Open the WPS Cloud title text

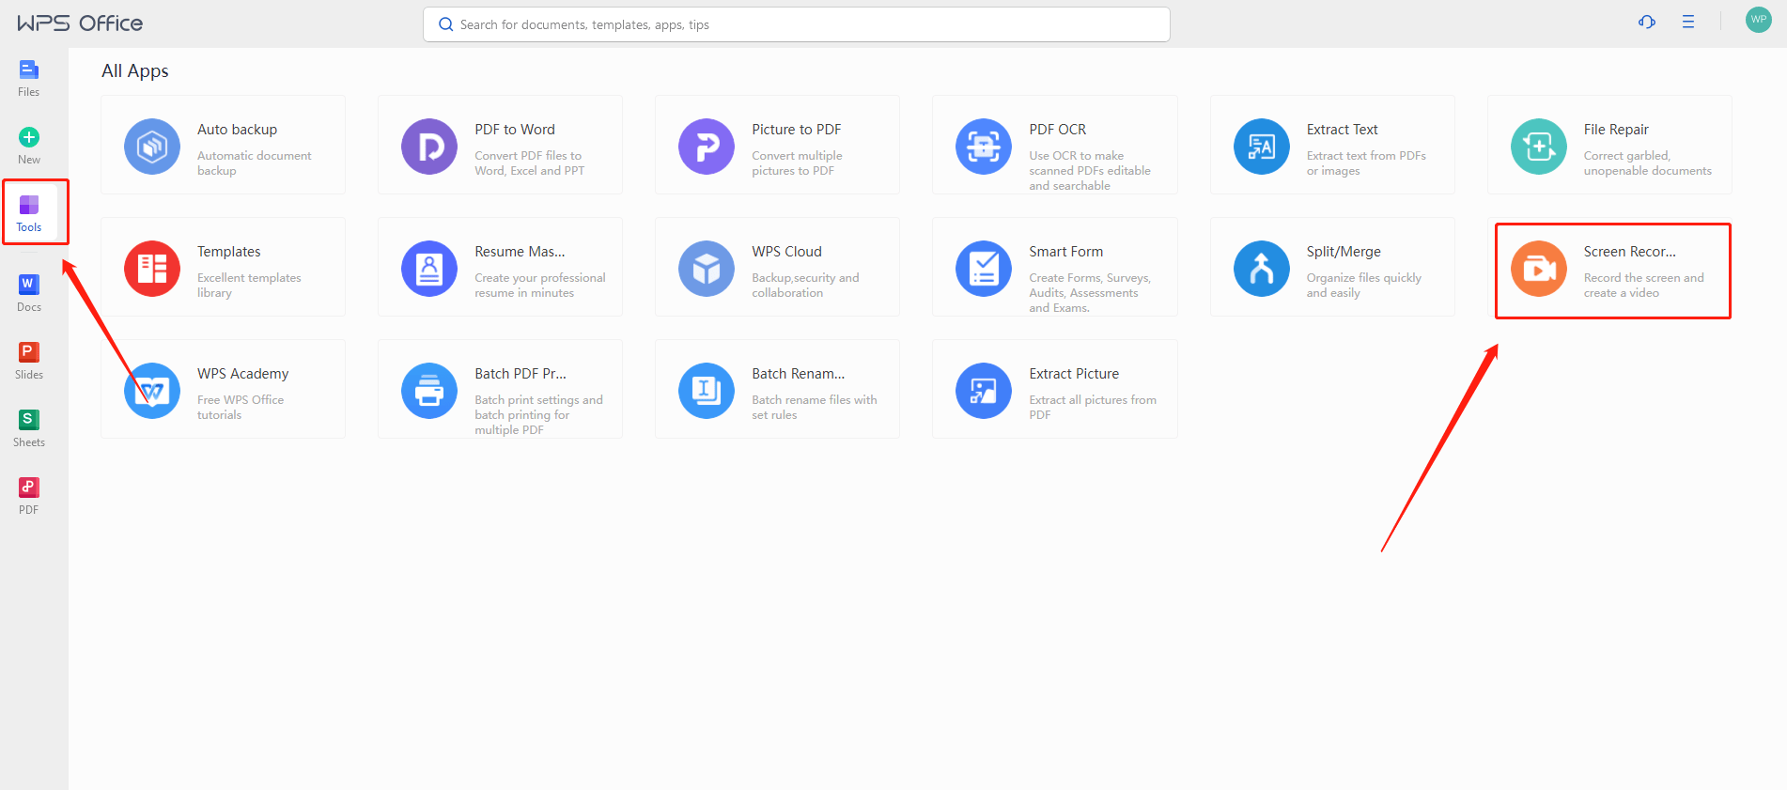786,252
